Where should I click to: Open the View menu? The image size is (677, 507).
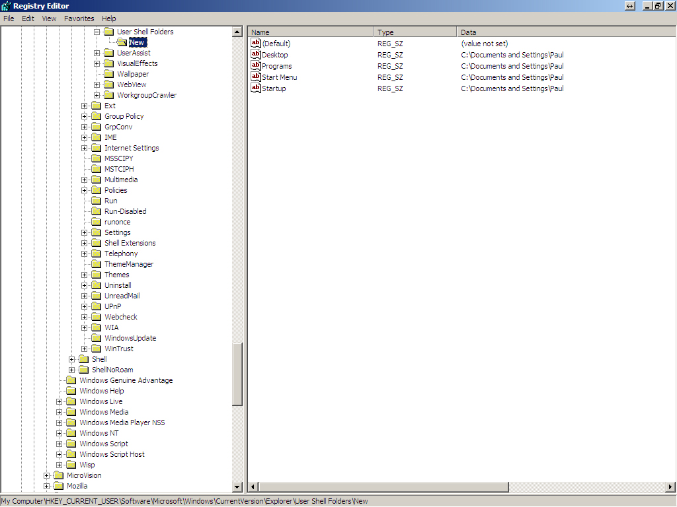(49, 18)
